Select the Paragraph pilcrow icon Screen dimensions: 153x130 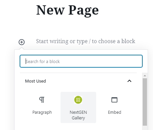point(42,100)
